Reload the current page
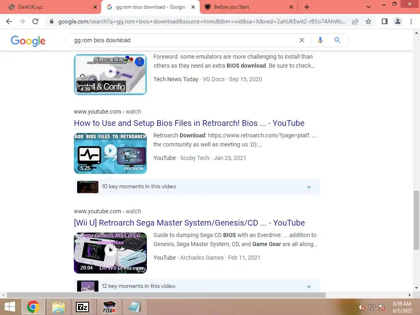This screenshot has width=420, height=315. click(x=35, y=21)
